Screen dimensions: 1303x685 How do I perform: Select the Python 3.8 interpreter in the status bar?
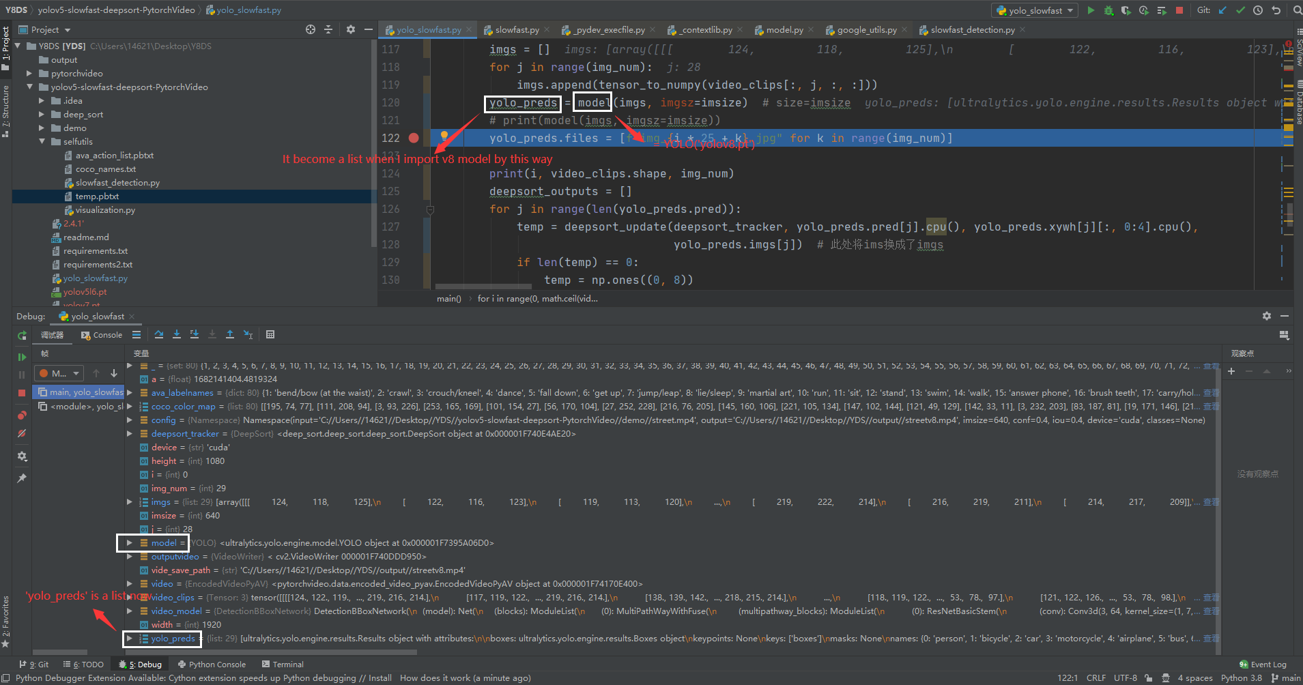click(1242, 677)
